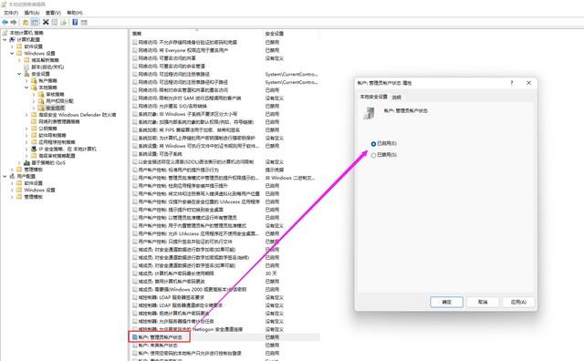Collapse the 用户配置 tree node arrow

point(5,176)
